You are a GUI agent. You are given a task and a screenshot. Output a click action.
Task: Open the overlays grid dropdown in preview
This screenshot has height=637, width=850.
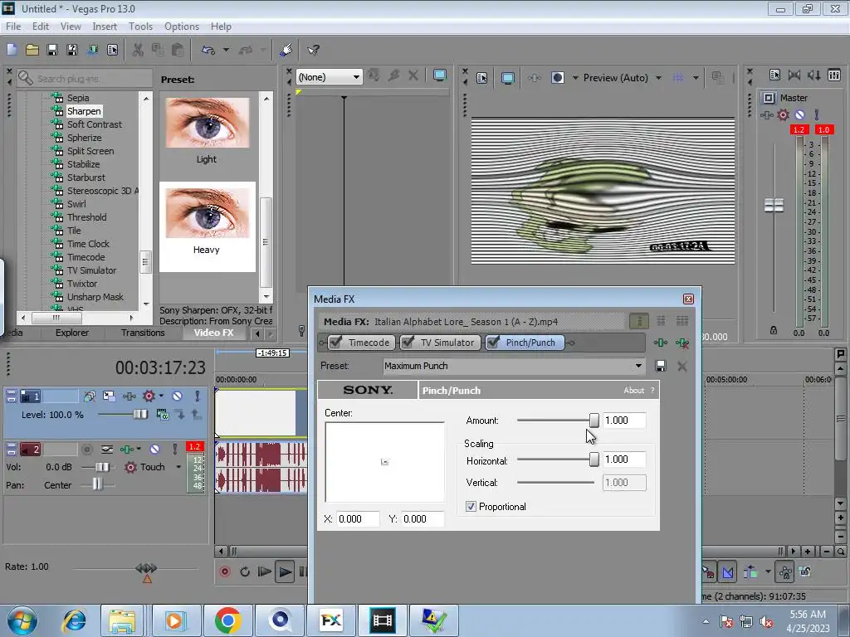pos(696,78)
